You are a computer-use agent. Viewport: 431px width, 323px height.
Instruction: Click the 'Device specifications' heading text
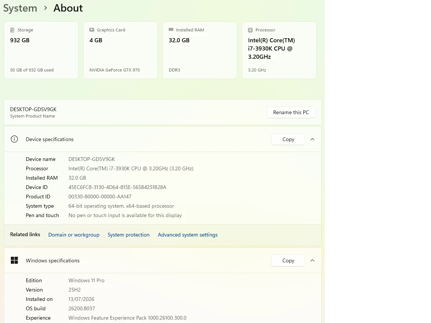click(50, 139)
